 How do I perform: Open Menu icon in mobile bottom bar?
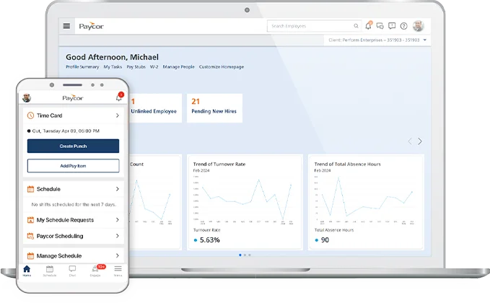(118, 271)
